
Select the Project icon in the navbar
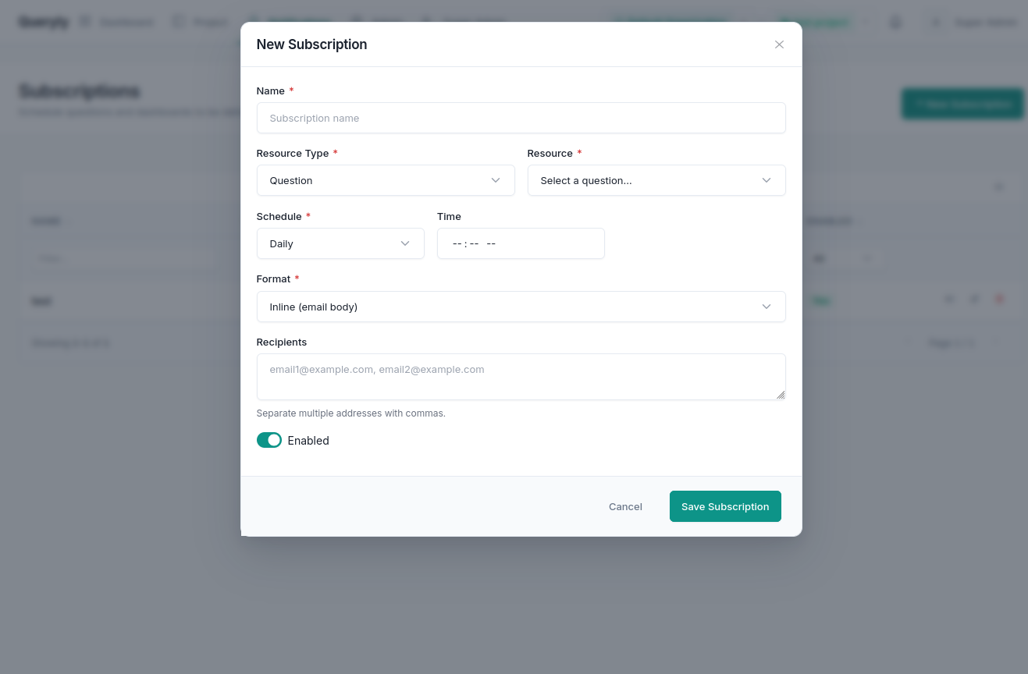177,22
